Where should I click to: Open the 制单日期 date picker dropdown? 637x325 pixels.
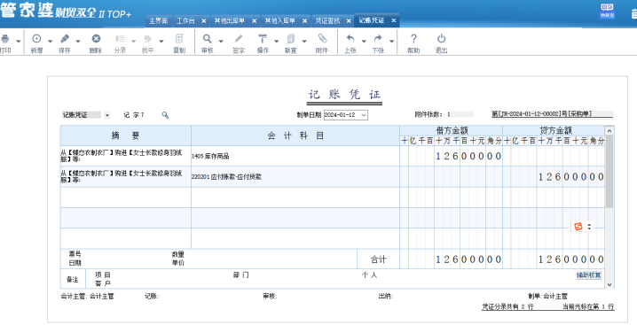coord(364,115)
